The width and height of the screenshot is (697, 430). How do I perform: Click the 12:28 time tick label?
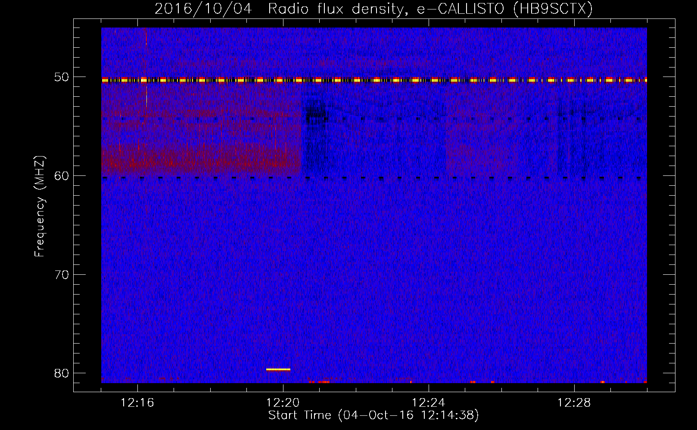tap(574, 402)
